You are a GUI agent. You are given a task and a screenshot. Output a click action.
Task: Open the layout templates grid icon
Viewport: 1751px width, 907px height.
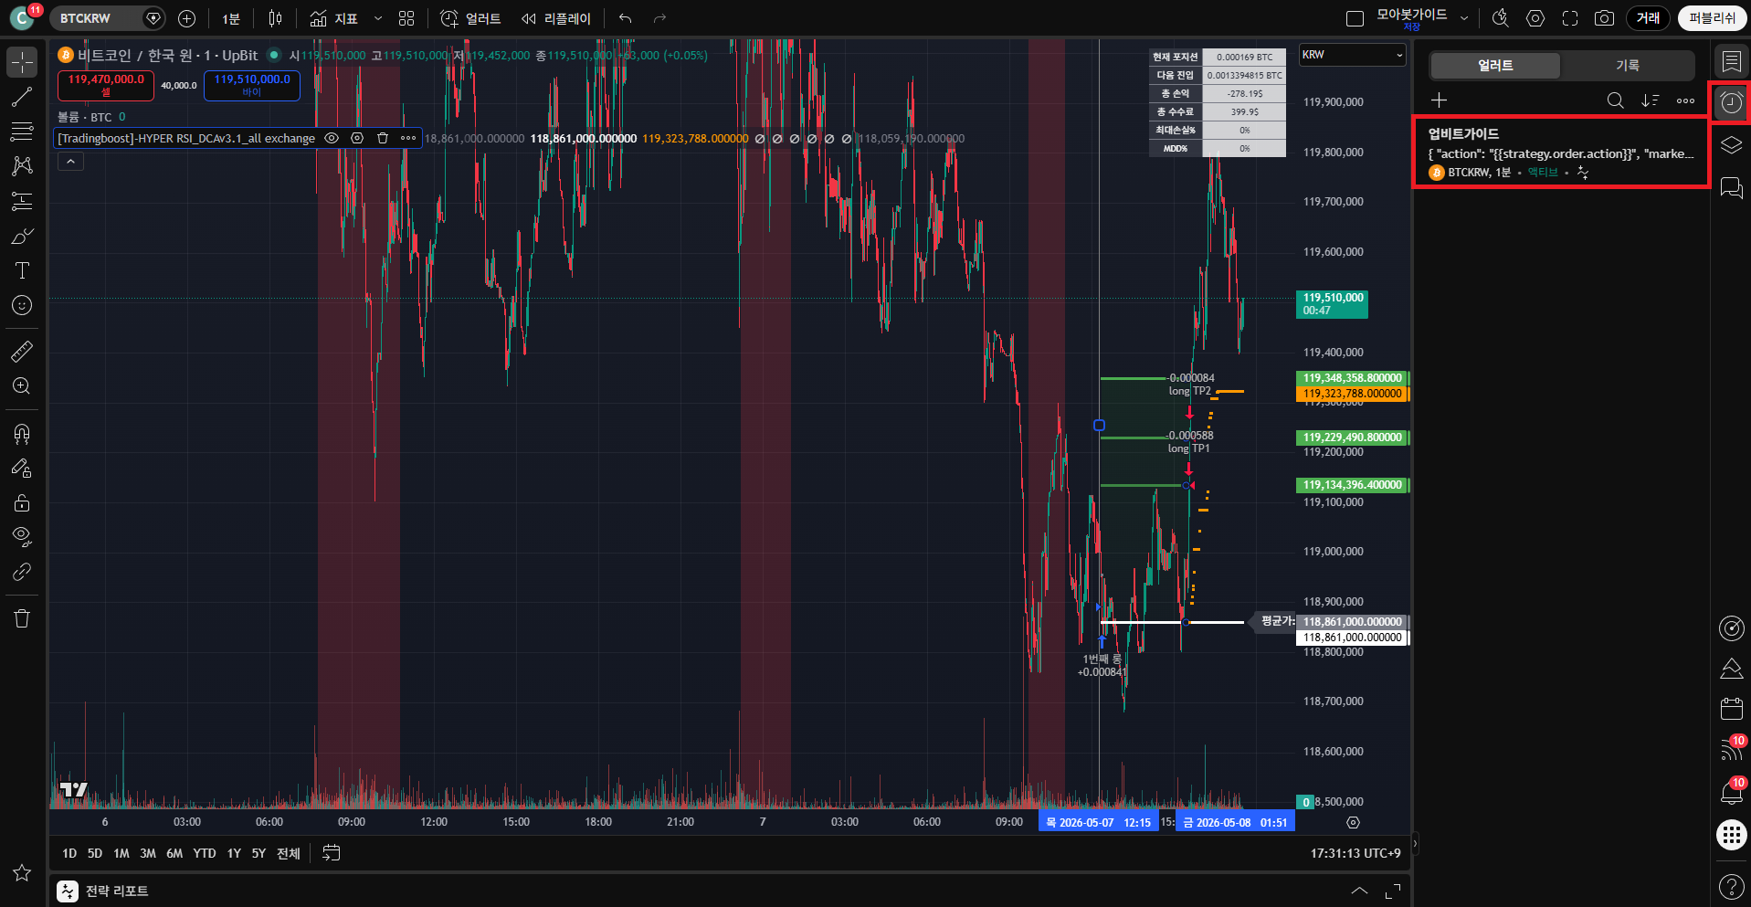[406, 18]
